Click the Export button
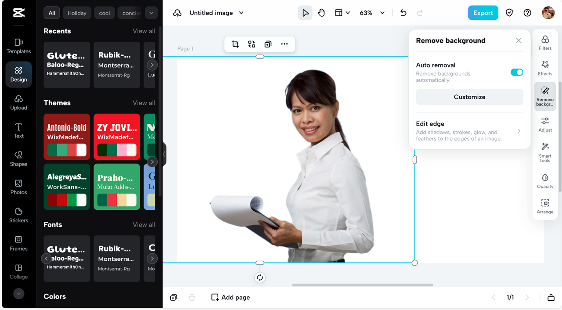562x310 pixels. click(x=483, y=13)
